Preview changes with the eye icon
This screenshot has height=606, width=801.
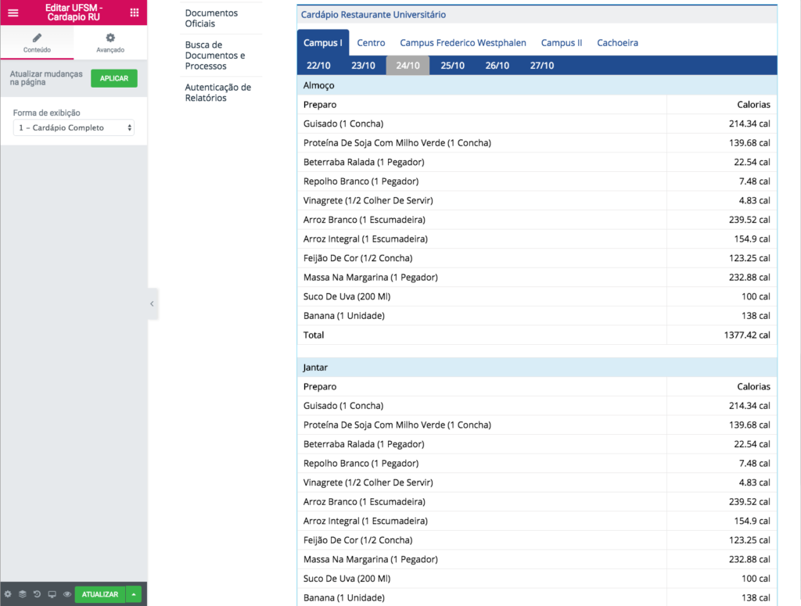coord(67,594)
